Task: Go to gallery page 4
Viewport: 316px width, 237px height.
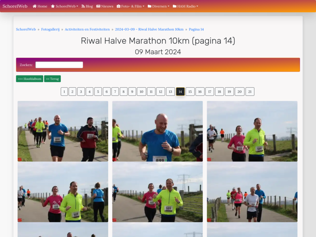Action: tap(90, 92)
